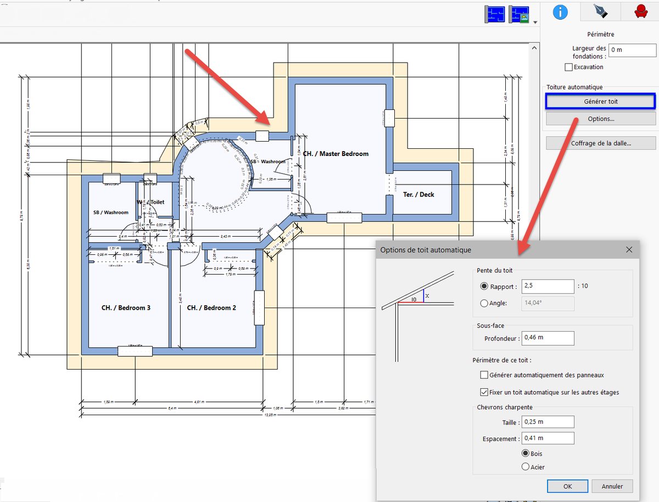Switch to the info properties tab
This screenshot has height=502, width=659.
[x=560, y=12]
